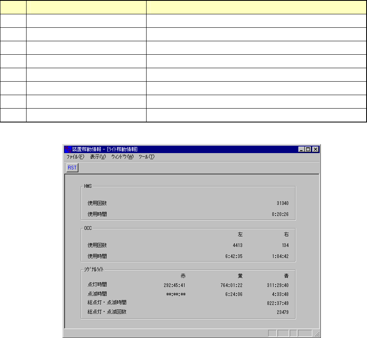Click the 点滅時間 row label
367x338 pixels.
[97, 294]
